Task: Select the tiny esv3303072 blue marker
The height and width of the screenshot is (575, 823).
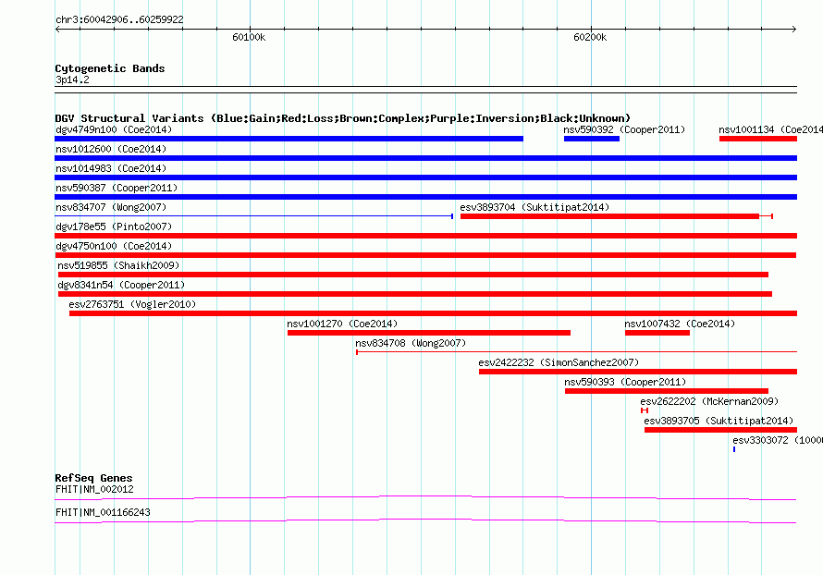Action: click(734, 449)
